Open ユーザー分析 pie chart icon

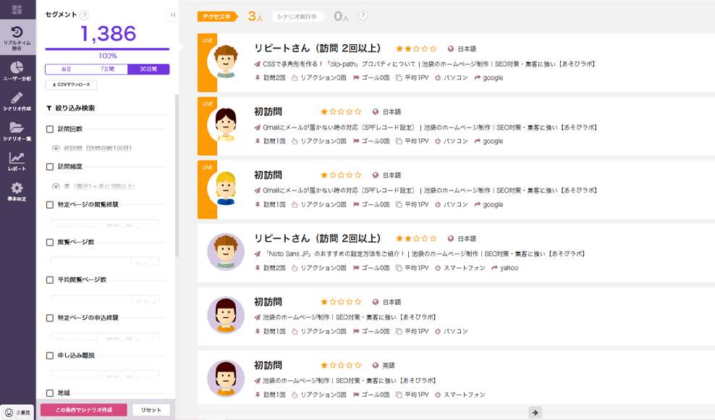click(x=17, y=71)
